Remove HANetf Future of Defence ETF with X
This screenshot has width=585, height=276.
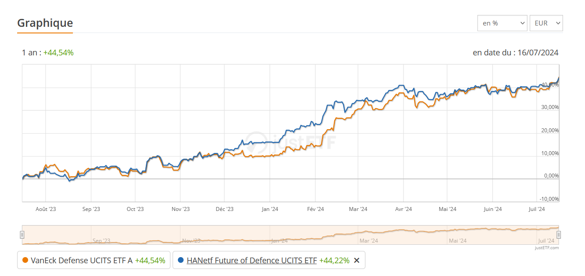point(357,260)
